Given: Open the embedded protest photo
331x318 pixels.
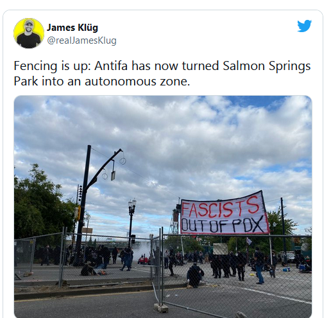Looking at the screenshot, I should tap(163, 207).
